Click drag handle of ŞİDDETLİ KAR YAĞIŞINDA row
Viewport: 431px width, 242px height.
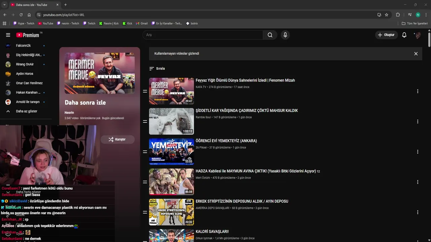[x=145, y=122]
